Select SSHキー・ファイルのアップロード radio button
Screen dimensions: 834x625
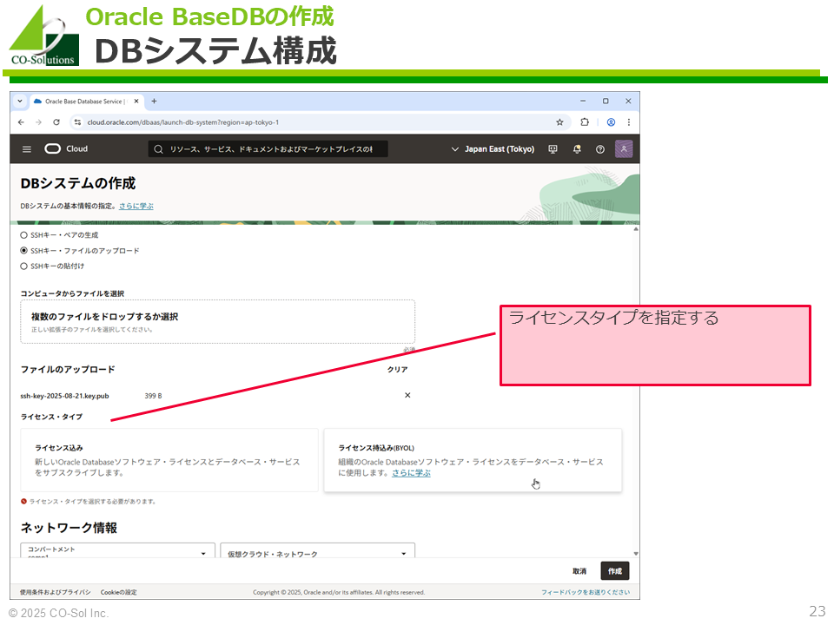click(x=23, y=250)
